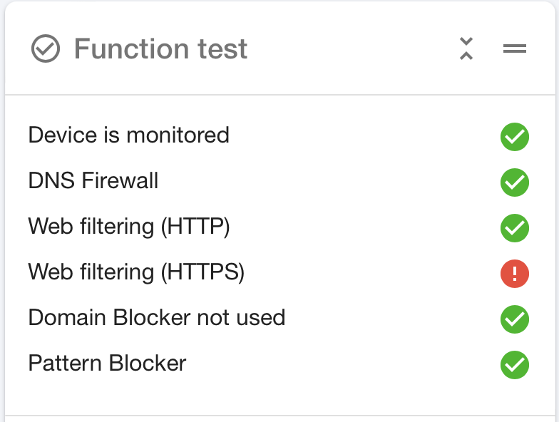Click green check icon for Pattern Blocker

515,365
